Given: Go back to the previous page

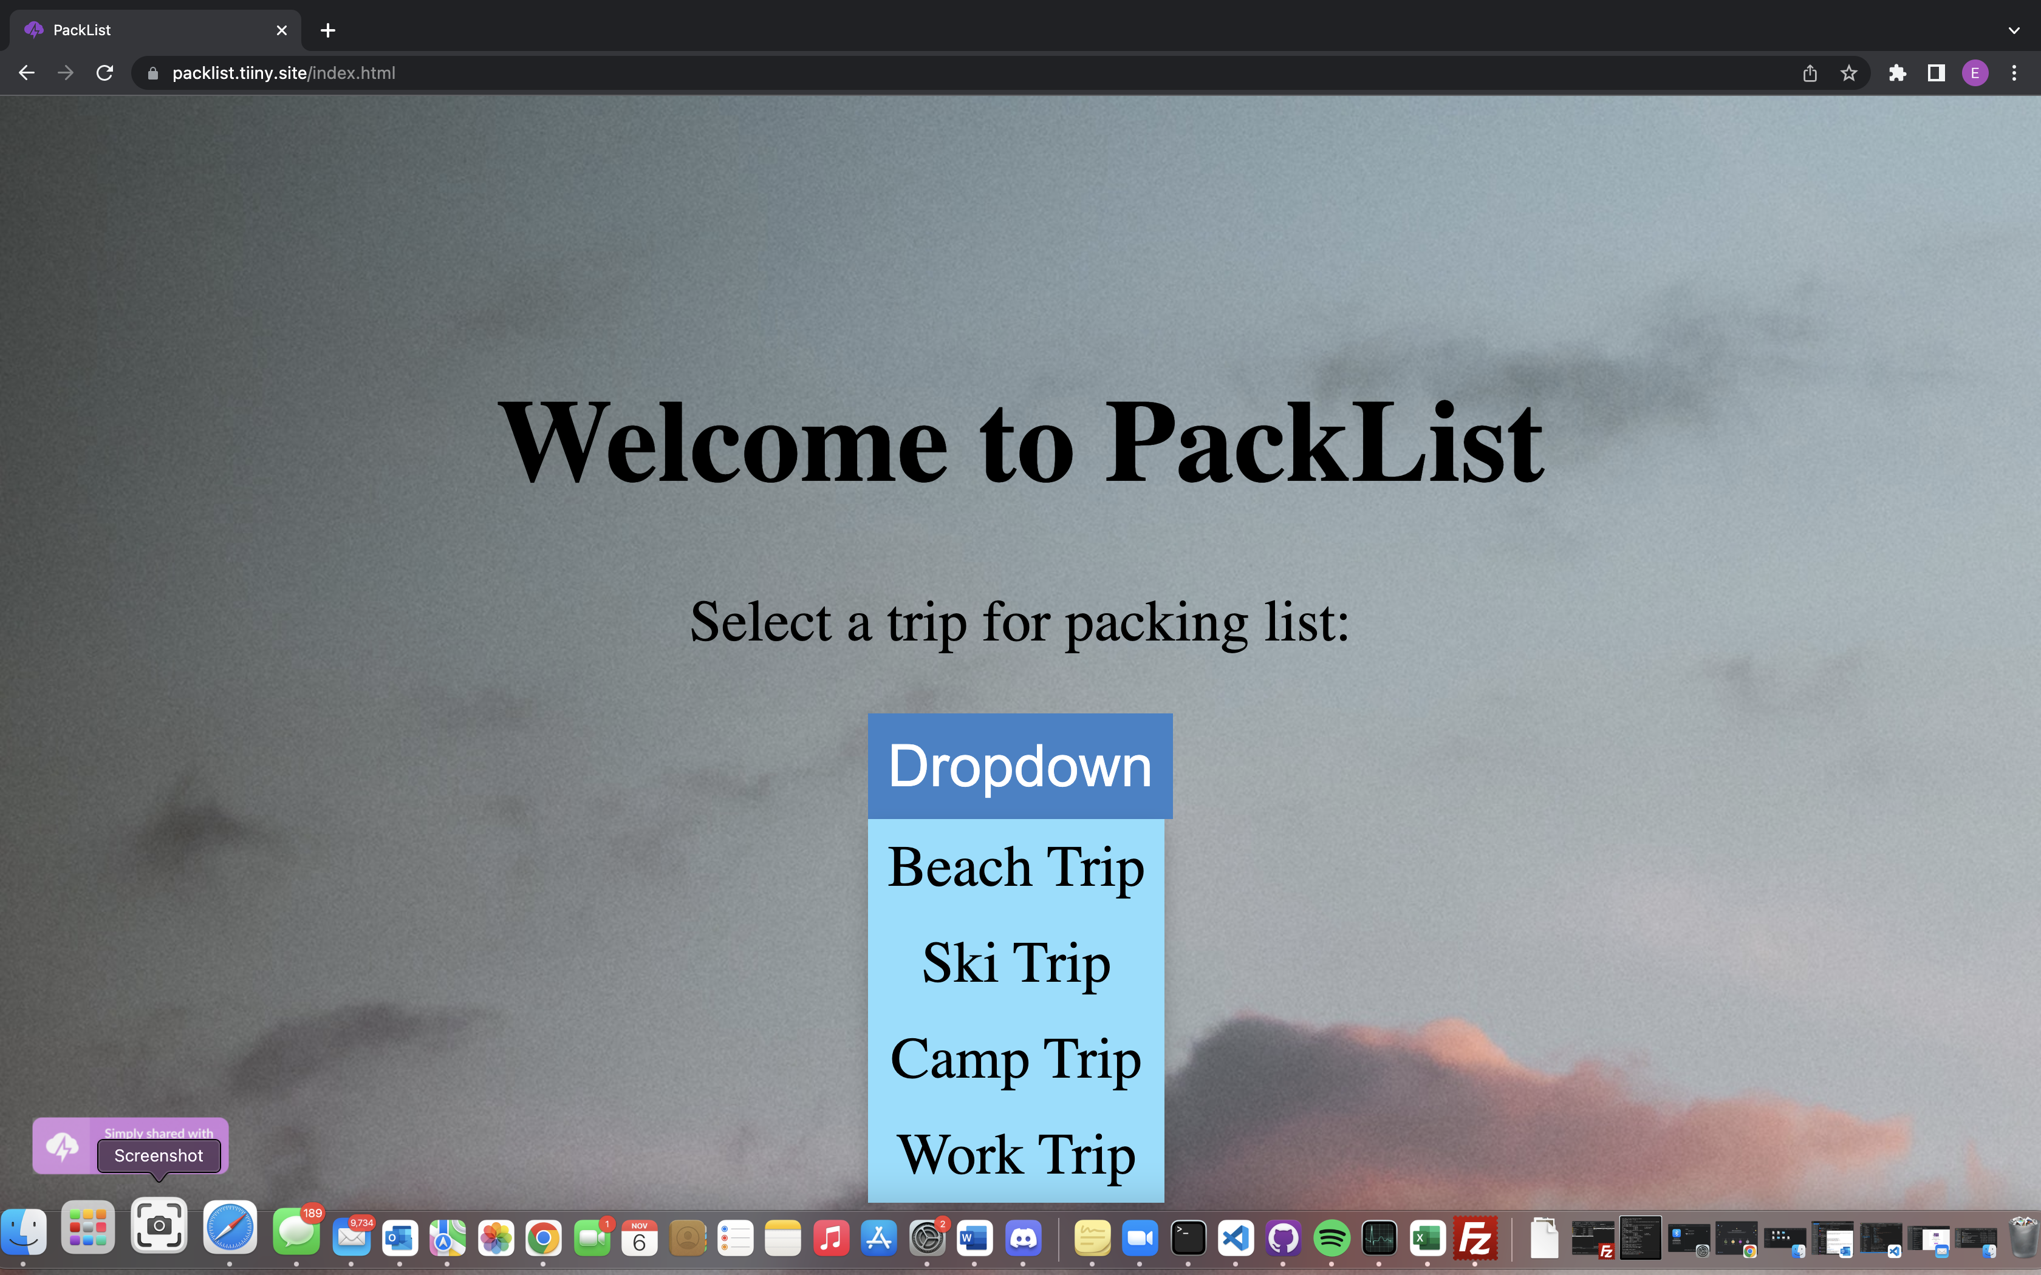Looking at the screenshot, I should point(26,73).
